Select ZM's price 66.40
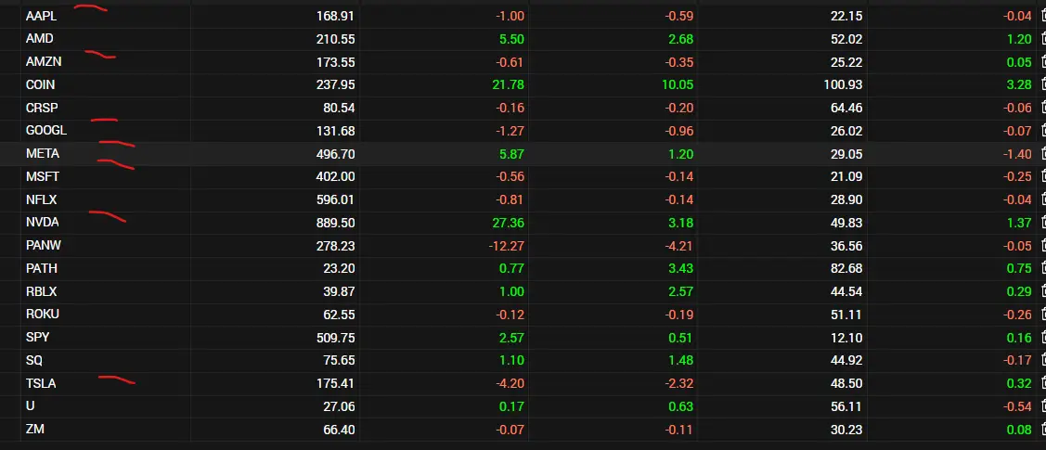The width and height of the screenshot is (1046, 450). (x=339, y=430)
